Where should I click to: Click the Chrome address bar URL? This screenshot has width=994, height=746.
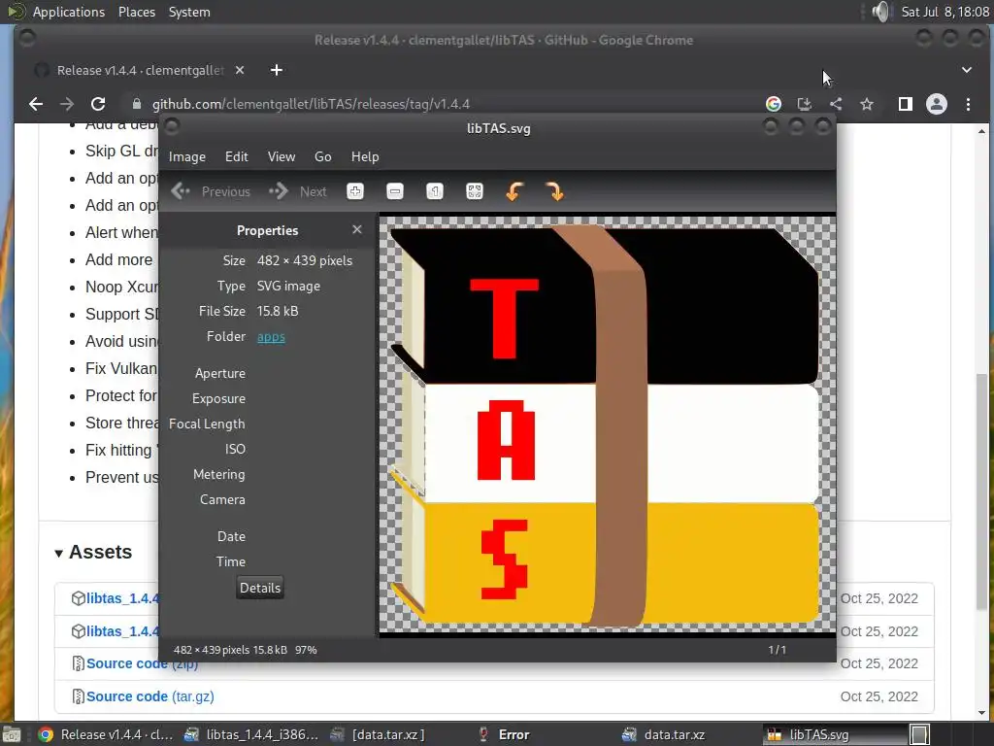311,104
